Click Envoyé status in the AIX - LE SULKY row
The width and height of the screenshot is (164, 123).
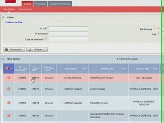point(49,78)
